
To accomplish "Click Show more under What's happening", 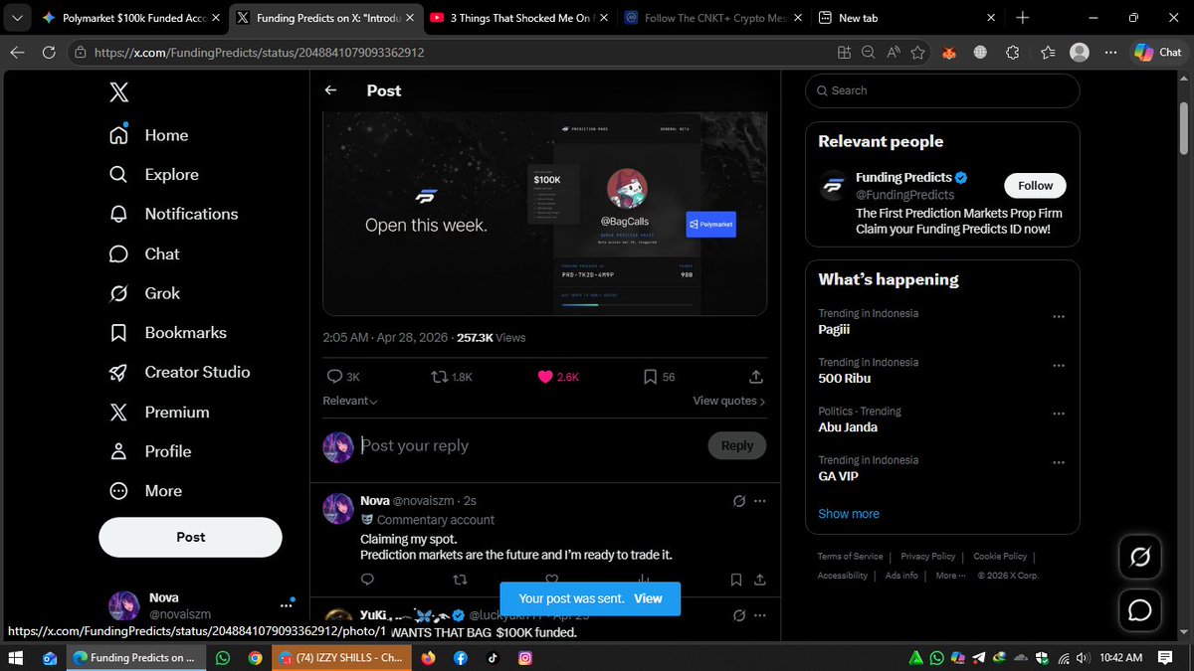I will [x=849, y=514].
